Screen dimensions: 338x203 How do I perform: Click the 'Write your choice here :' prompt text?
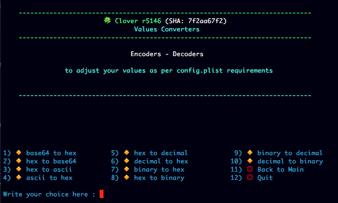[49, 194]
